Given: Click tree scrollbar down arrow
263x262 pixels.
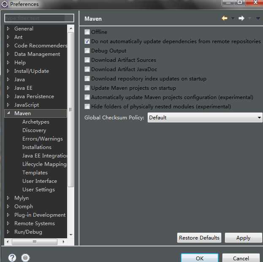Looking at the screenshot, I should tap(71, 234).
